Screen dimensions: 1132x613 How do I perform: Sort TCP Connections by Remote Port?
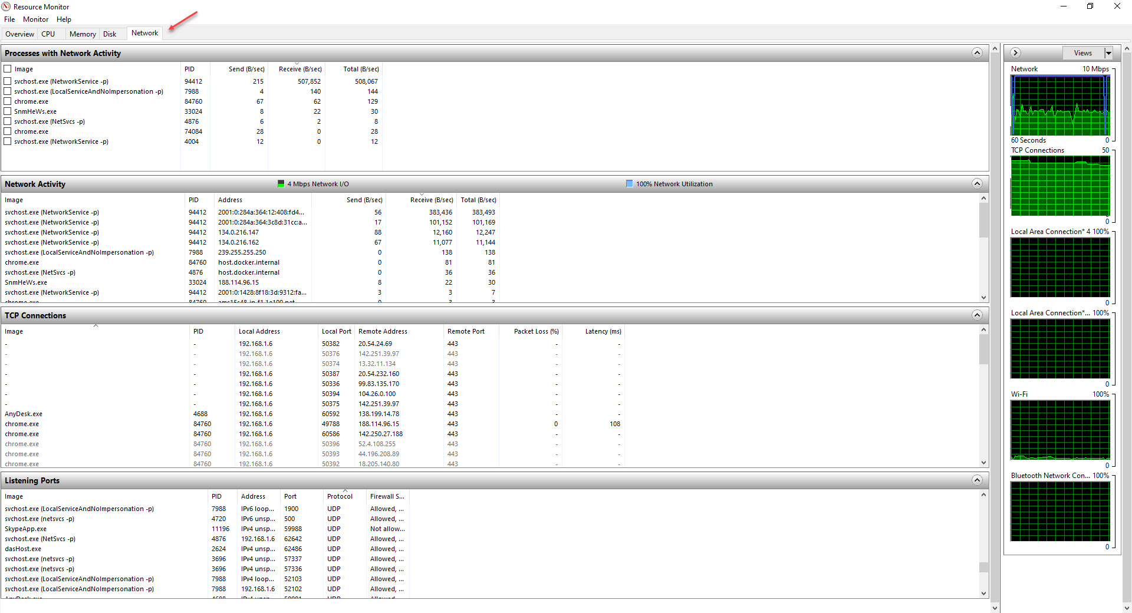(466, 331)
